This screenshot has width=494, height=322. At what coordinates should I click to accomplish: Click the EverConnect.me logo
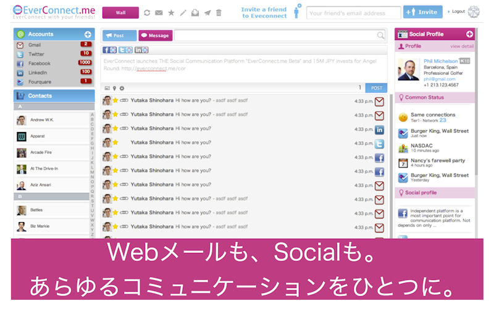(54, 12)
